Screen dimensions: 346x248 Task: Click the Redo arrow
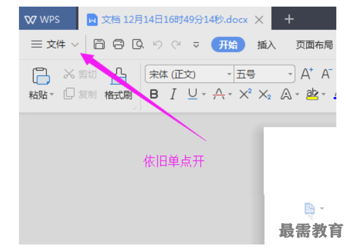click(x=176, y=45)
